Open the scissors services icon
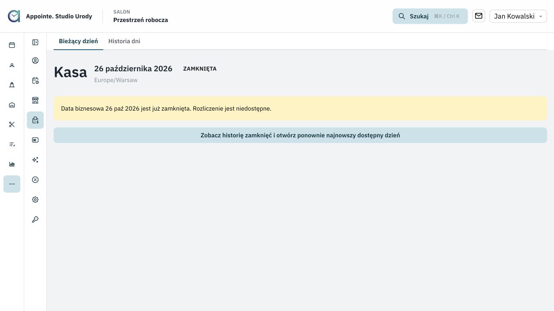This screenshot has height=311, width=554. 12,124
